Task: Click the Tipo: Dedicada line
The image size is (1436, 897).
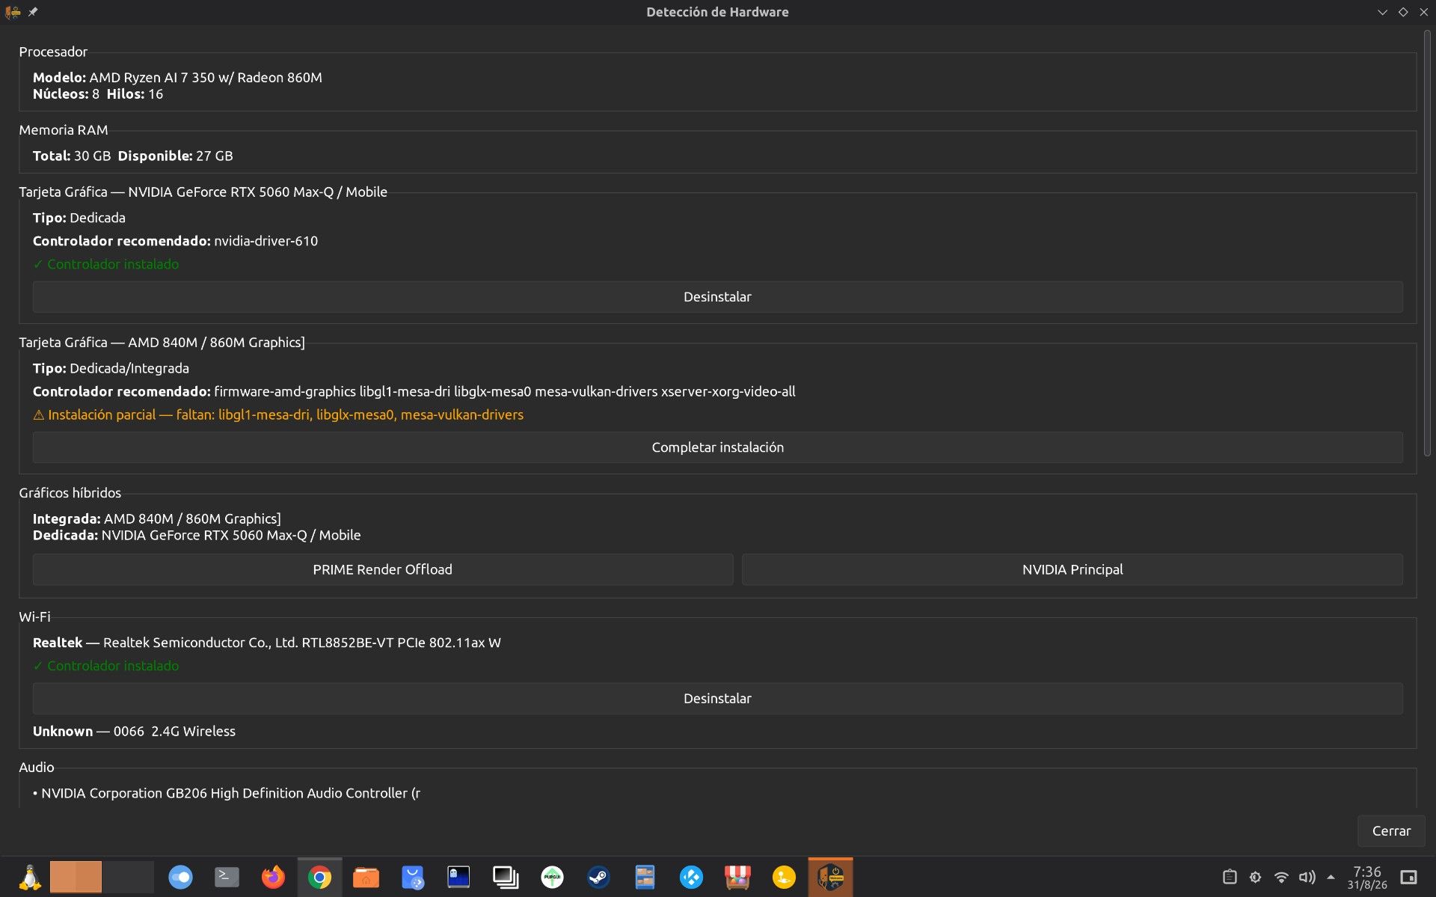Action: [x=79, y=218]
